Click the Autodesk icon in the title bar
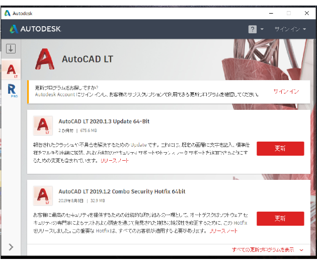This screenshot has height=264, width=317. 8,14
